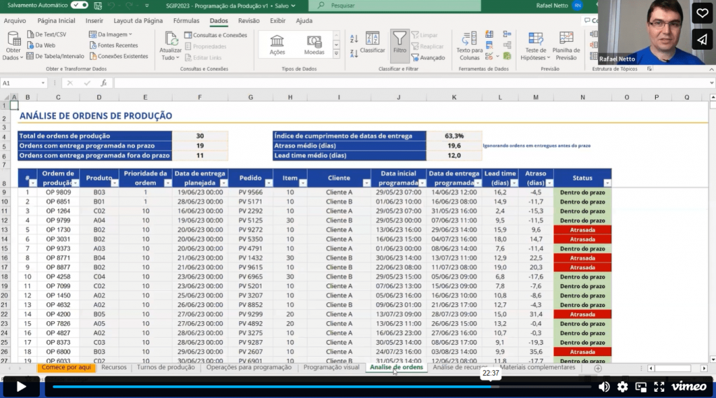Click the De Text/CSV button

coord(46,34)
